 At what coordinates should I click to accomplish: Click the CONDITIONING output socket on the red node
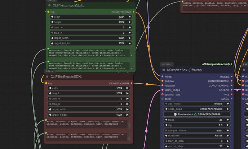(x=132, y=83)
